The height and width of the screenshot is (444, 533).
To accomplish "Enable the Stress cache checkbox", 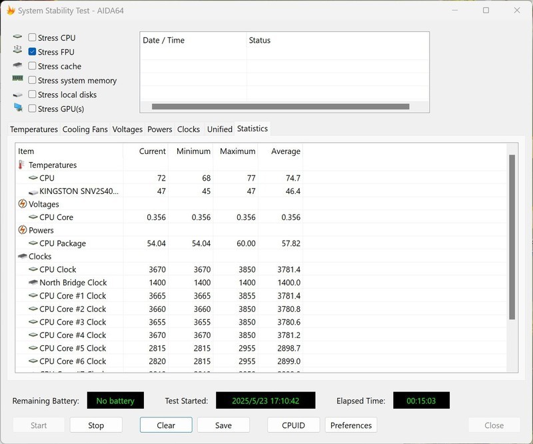I will tap(32, 66).
